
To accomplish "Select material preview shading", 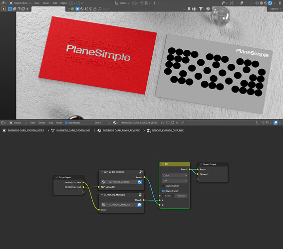I will pos(266,3).
